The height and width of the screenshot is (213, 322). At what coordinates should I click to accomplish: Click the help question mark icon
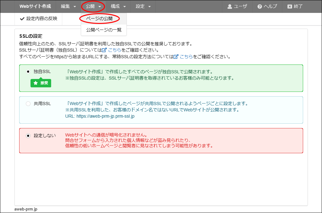coord(260,7)
